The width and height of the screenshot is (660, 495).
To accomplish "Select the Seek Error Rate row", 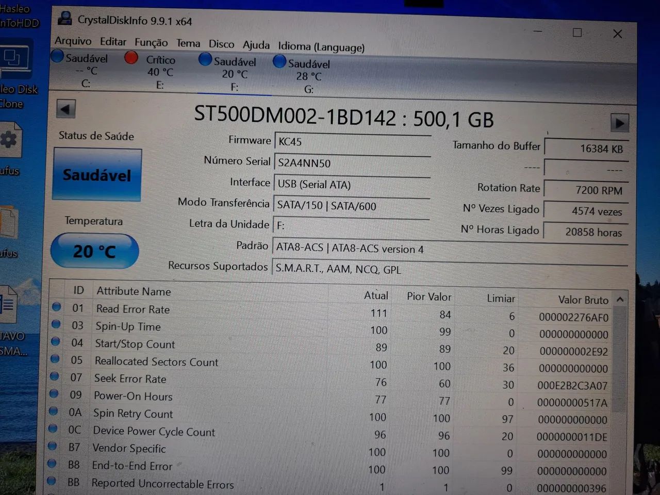I will [330, 382].
